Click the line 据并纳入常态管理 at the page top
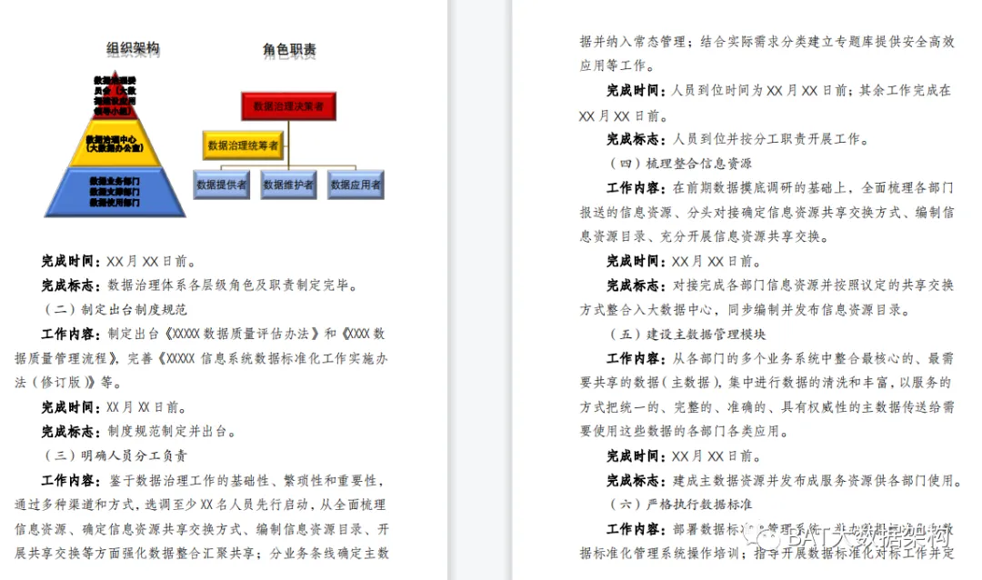The height and width of the screenshot is (580, 982). click(767, 42)
